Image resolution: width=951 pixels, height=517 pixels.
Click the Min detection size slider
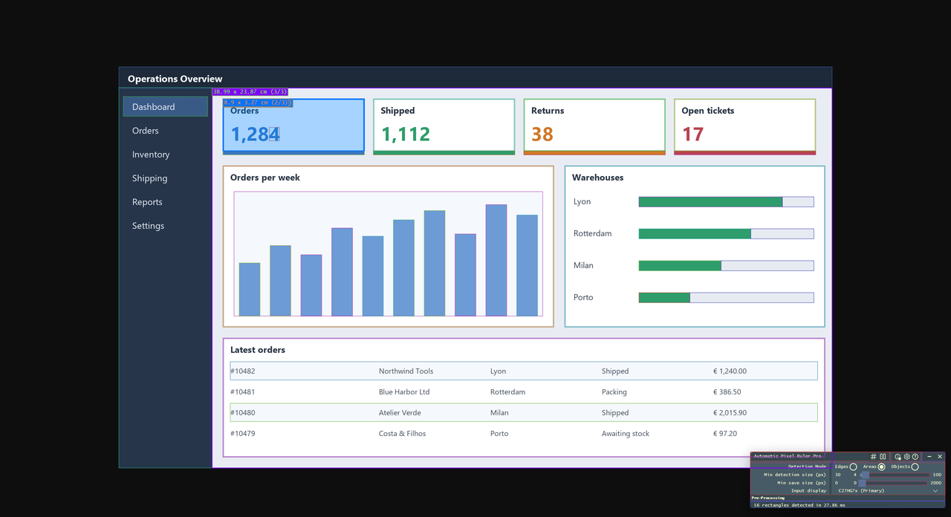895,475
